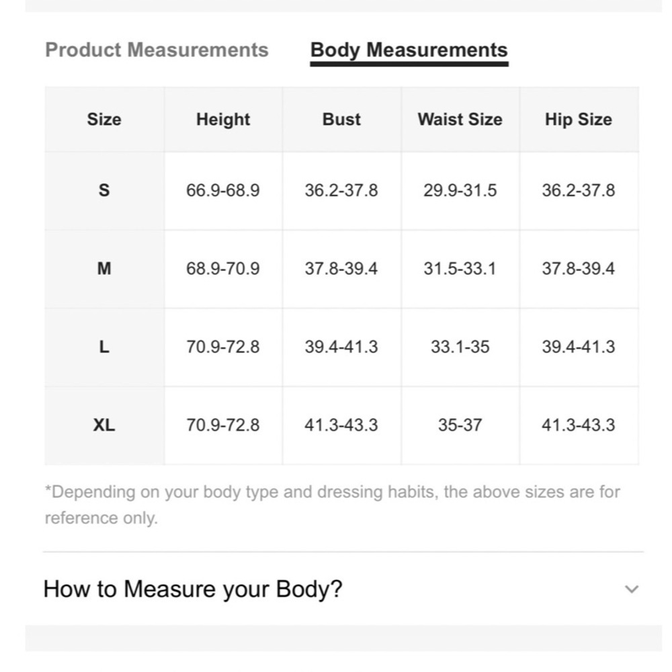The image size is (672, 672).
Task: Click the 66.9-68.9 height cell
Action: pos(223,190)
